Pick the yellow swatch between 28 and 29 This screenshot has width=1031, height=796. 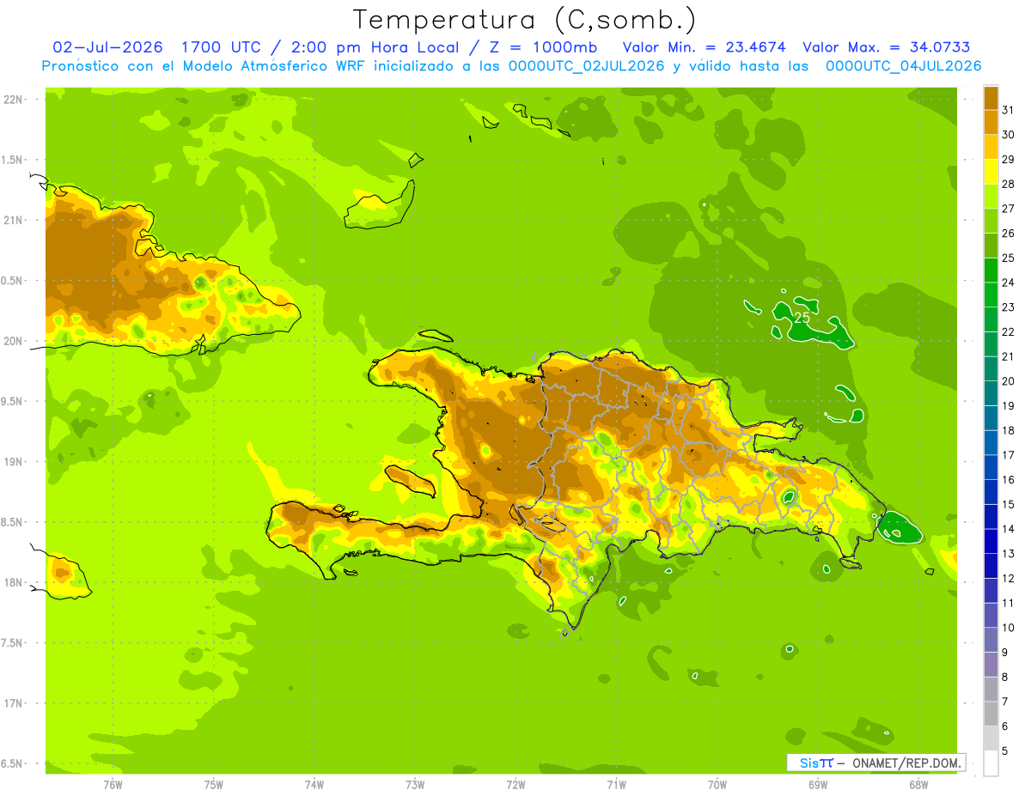pos(991,171)
